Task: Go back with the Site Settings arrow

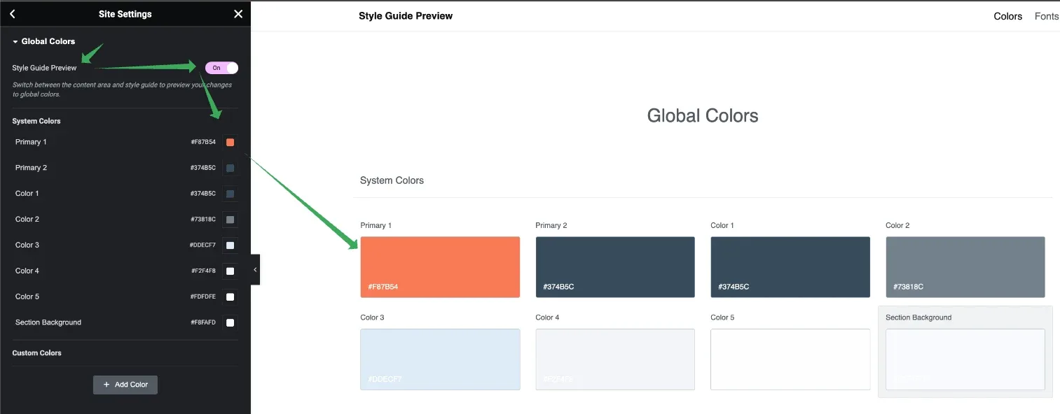Action: 13,14
